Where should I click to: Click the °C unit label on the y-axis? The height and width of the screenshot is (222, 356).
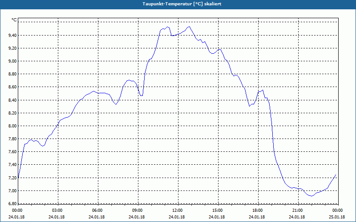tap(14, 20)
